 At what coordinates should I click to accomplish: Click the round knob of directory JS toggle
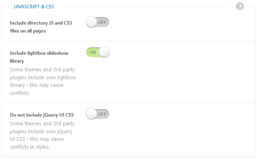(x=91, y=22)
